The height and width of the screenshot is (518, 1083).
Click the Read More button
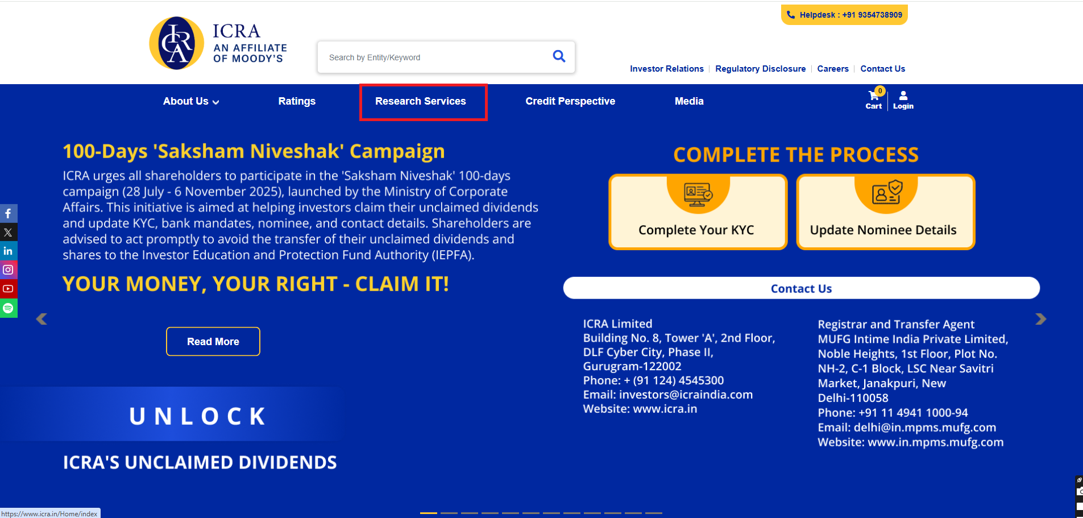[213, 342]
